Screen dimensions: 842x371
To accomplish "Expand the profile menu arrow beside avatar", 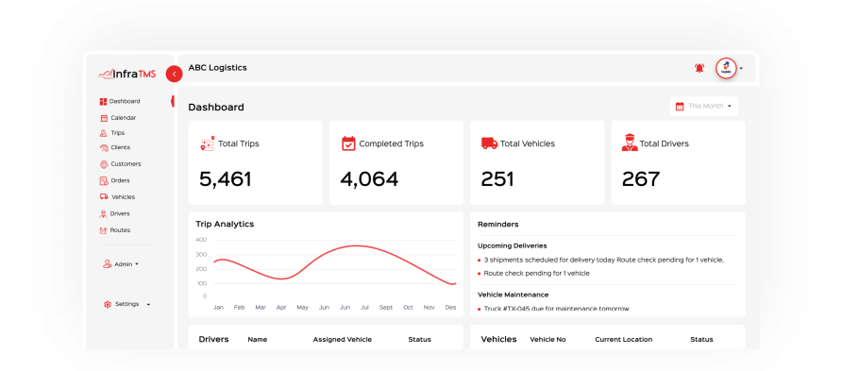I will point(741,69).
